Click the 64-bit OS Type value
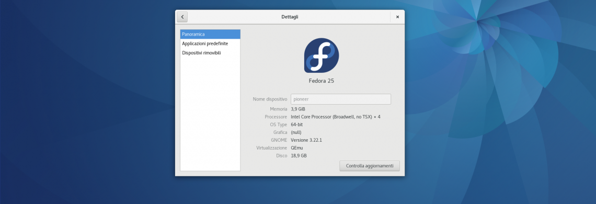This screenshot has width=596, height=204. (297, 124)
